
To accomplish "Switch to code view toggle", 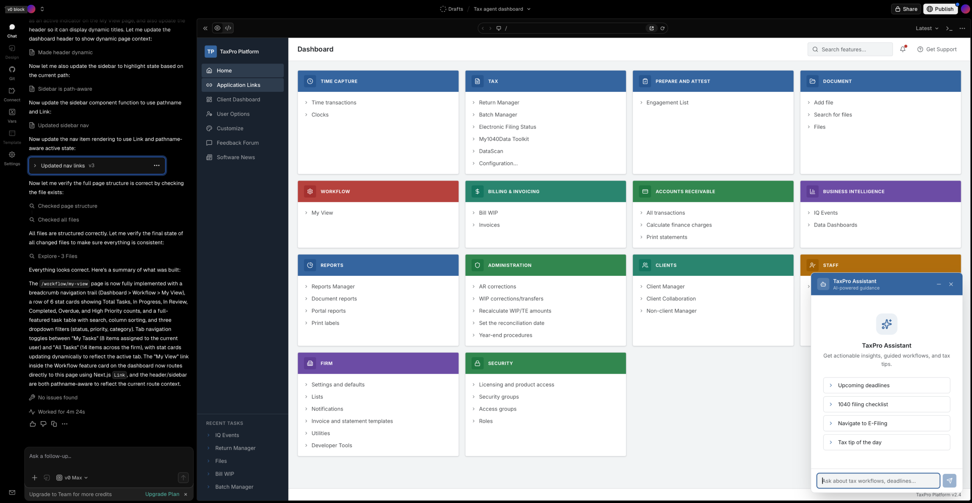I will click(x=228, y=28).
